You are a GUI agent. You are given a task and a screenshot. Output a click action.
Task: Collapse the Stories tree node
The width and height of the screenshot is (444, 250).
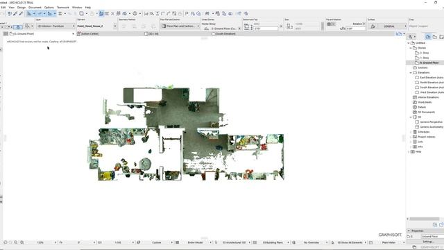(x=411, y=48)
